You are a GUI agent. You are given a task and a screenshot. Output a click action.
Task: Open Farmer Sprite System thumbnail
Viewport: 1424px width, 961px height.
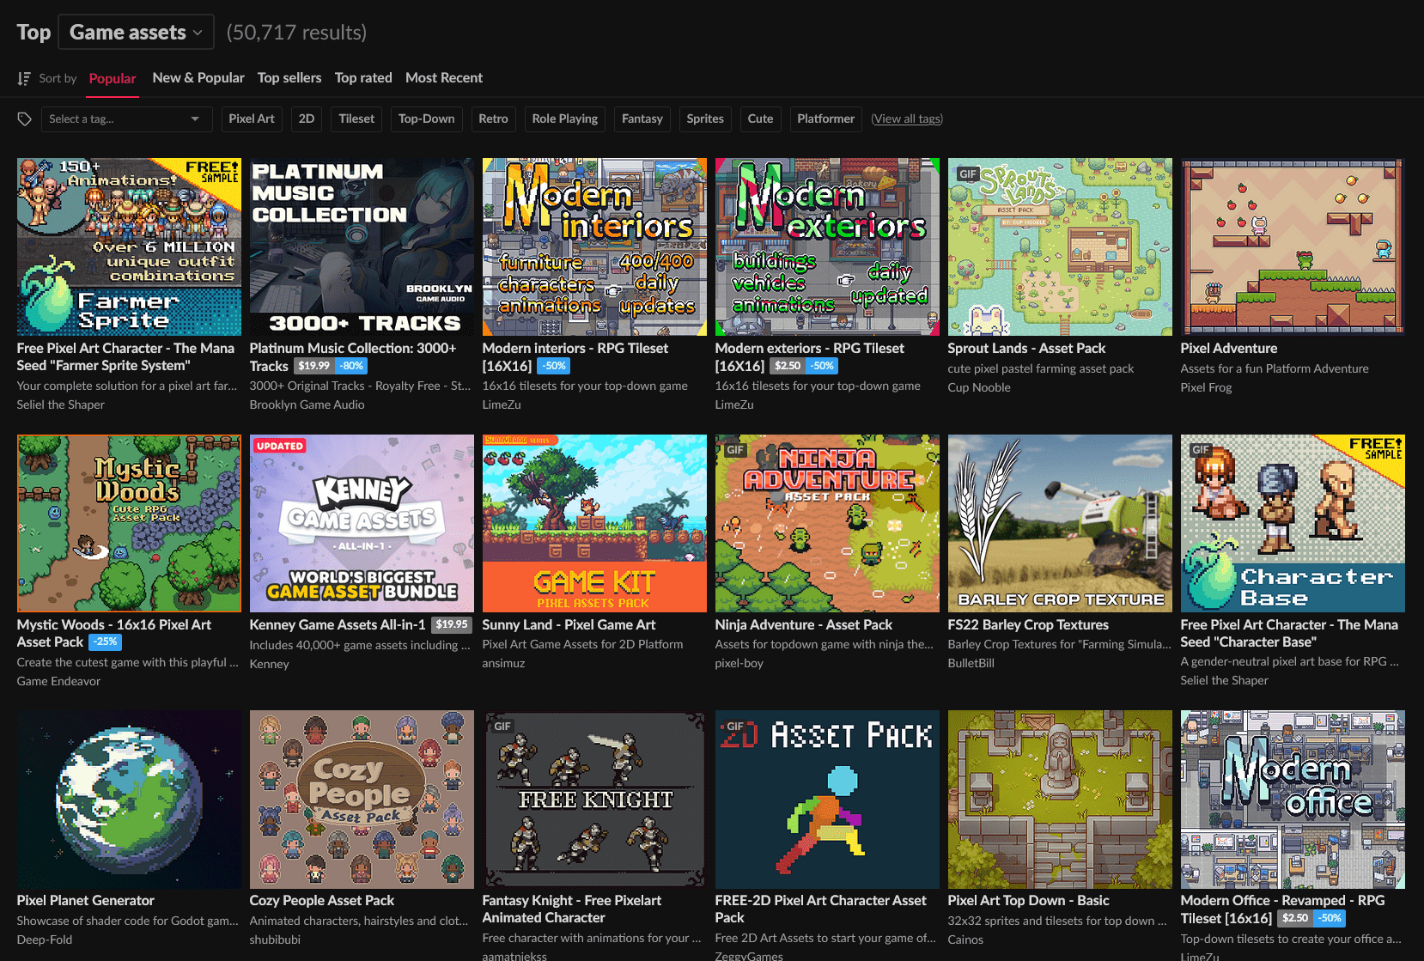pos(129,246)
